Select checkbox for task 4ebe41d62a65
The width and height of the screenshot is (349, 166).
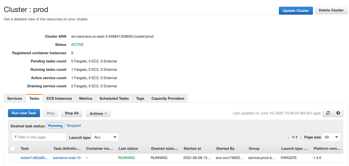point(12,158)
